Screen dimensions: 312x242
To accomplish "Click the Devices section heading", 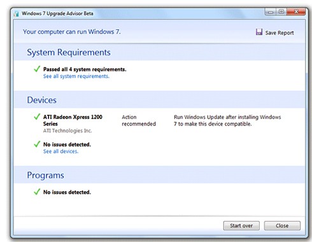I will pos(41,100).
